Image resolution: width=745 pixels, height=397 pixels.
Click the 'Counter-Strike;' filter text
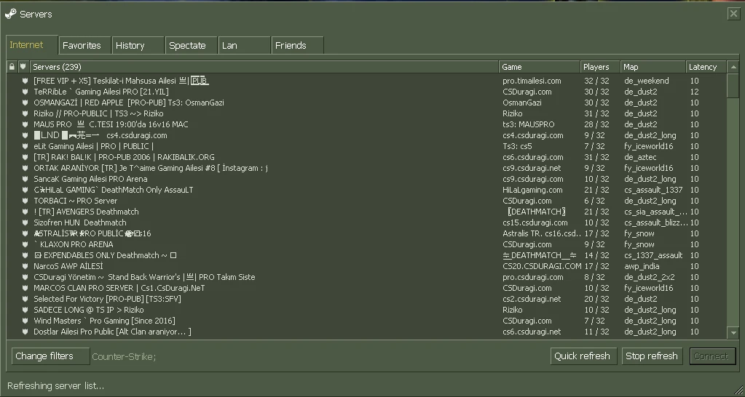tap(124, 356)
